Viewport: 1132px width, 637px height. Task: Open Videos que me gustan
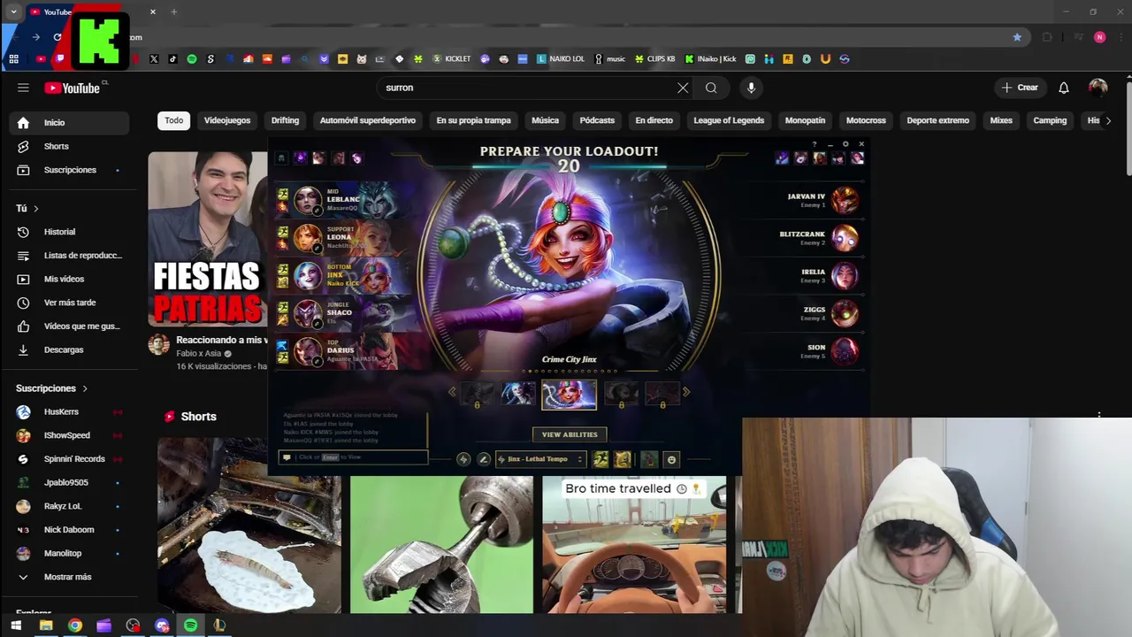click(71, 326)
